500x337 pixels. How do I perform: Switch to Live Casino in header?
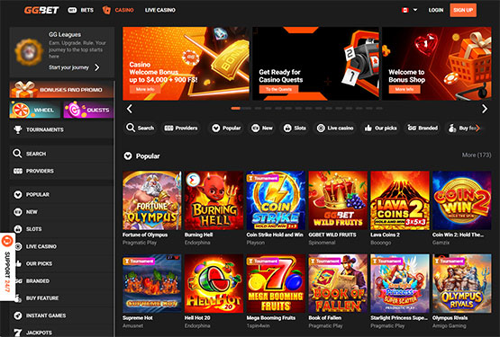160,10
